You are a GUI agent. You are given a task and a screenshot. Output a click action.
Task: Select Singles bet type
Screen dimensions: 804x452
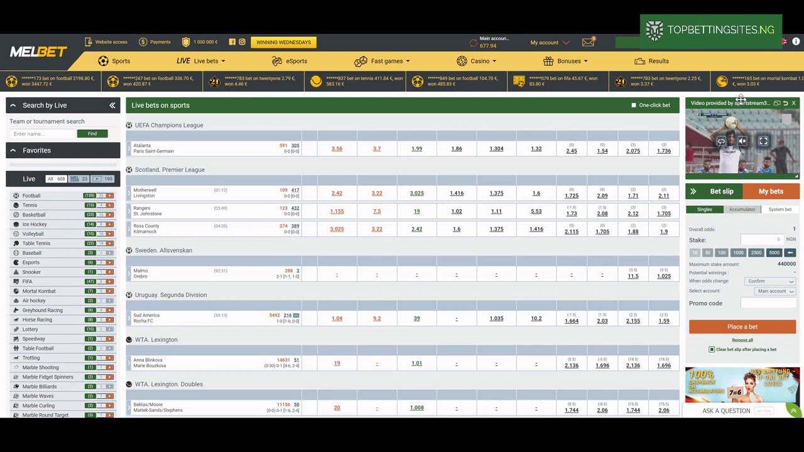pyautogui.click(x=704, y=210)
